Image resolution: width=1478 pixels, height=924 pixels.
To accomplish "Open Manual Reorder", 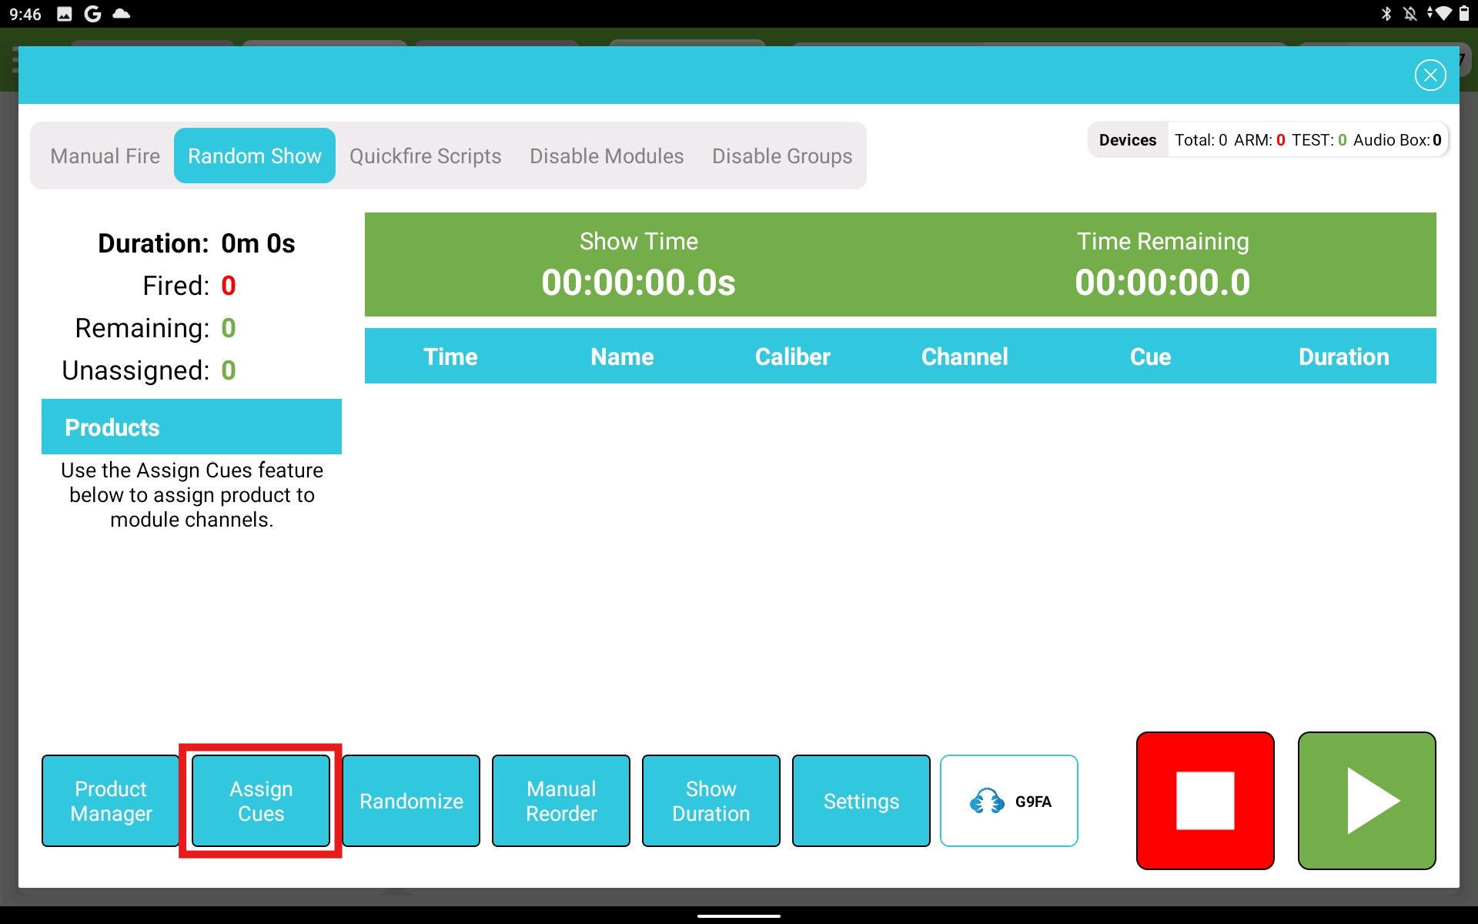I will [x=560, y=801].
